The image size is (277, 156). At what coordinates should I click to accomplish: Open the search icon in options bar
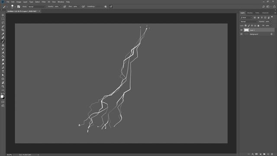tap(264, 6)
